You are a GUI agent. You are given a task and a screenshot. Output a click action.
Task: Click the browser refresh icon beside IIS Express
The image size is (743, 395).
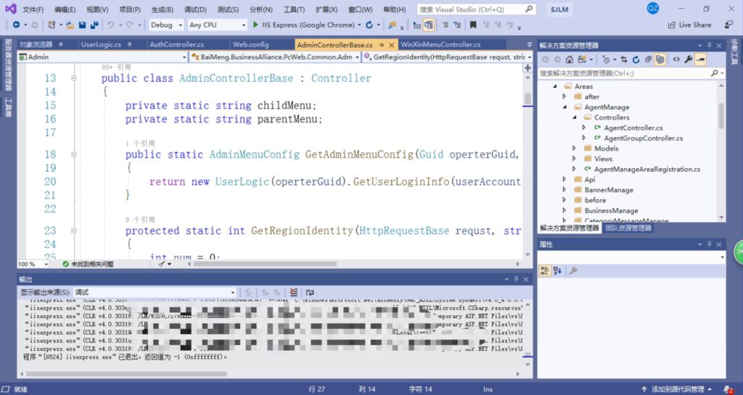(369, 25)
